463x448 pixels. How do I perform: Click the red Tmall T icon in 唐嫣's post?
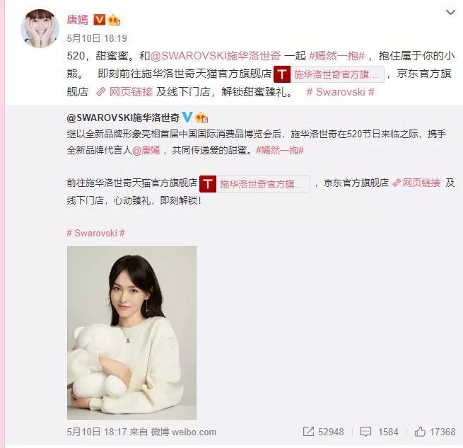coord(282,74)
